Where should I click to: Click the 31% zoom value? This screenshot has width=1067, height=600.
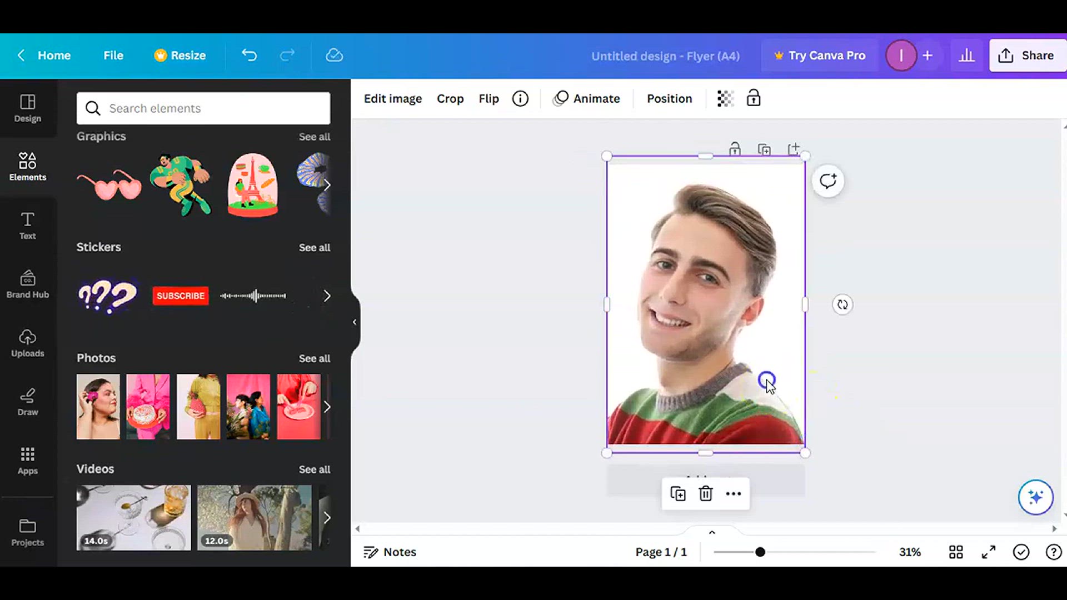point(910,552)
